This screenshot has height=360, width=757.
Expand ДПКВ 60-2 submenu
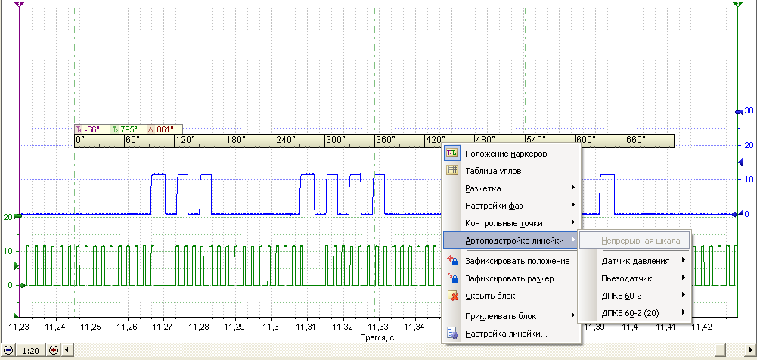pos(634,295)
